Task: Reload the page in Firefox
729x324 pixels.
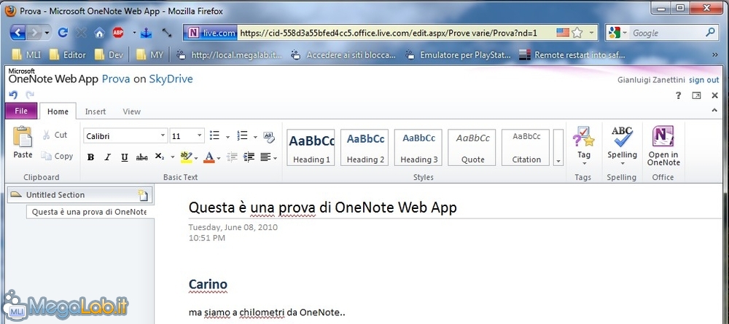Action: pyautogui.click(x=63, y=33)
